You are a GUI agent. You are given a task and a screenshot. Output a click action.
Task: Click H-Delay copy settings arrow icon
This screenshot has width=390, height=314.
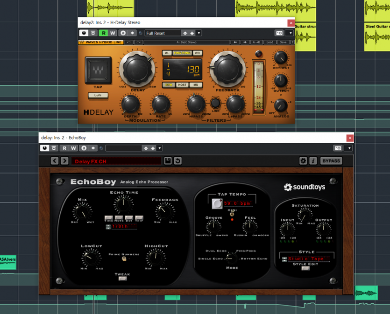(x=132, y=33)
